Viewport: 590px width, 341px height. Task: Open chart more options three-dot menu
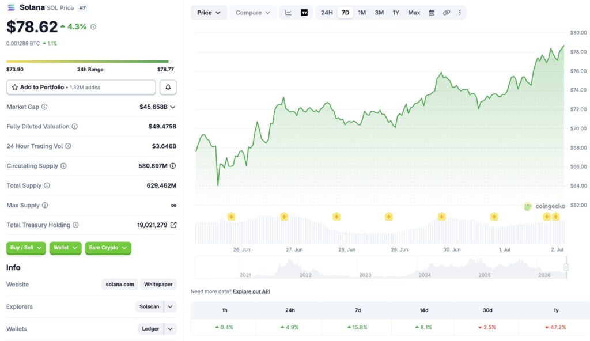coord(459,13)
